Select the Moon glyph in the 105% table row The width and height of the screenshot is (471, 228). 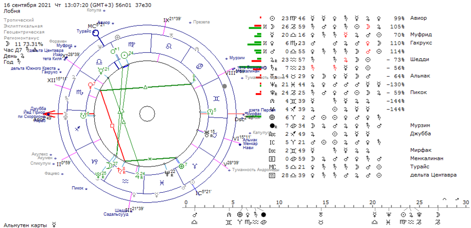point(272,26)
